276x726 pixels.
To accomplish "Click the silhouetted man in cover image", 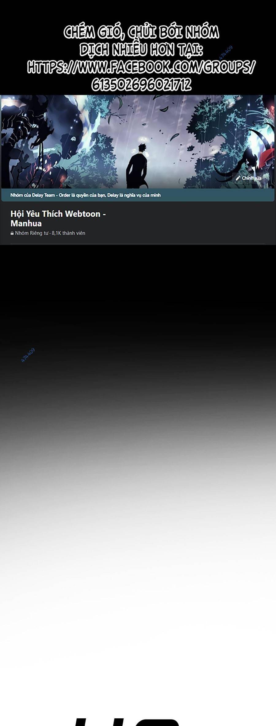I will 137,166.
